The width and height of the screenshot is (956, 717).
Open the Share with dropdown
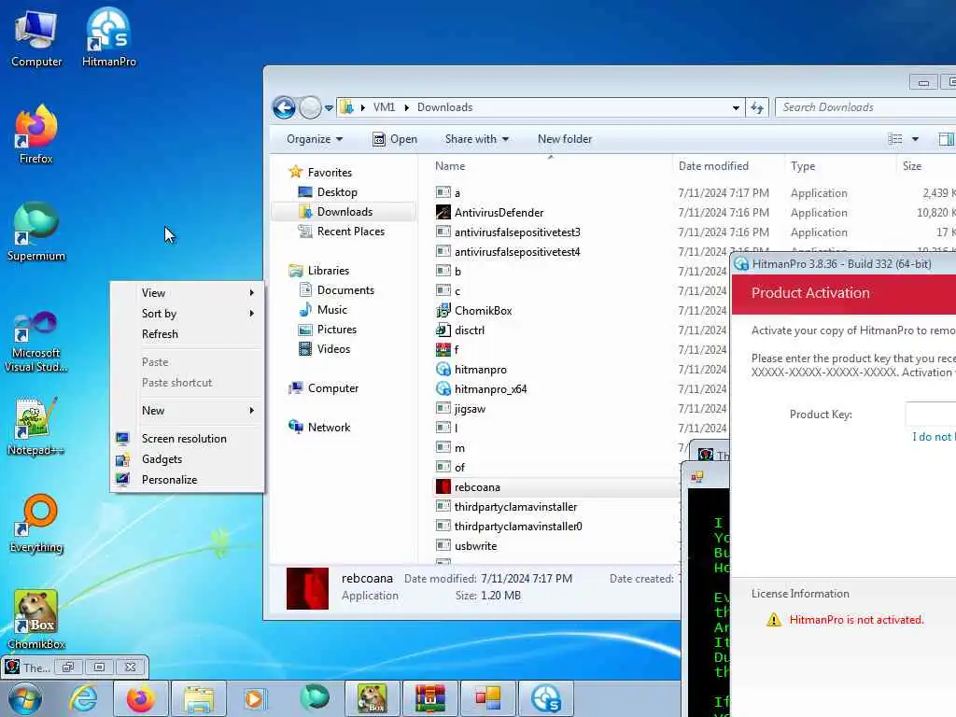pos(477,139)
